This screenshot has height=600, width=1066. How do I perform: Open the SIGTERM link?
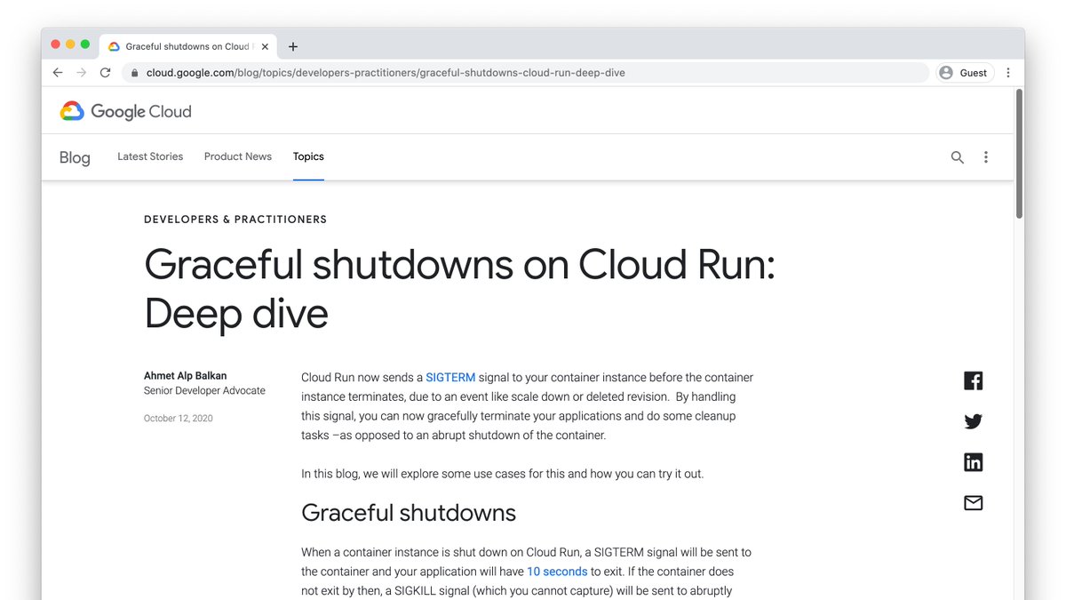[450, 378]
